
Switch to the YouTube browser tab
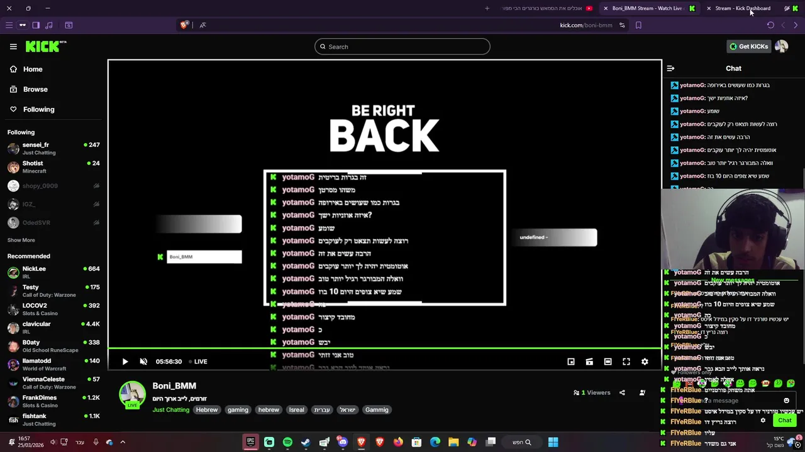tap(547, 8)
